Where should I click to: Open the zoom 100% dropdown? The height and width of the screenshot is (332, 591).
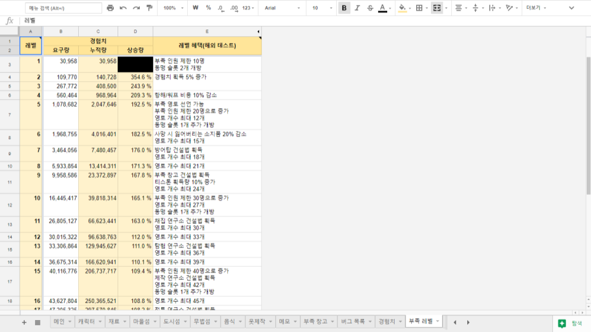pos(173,8)
